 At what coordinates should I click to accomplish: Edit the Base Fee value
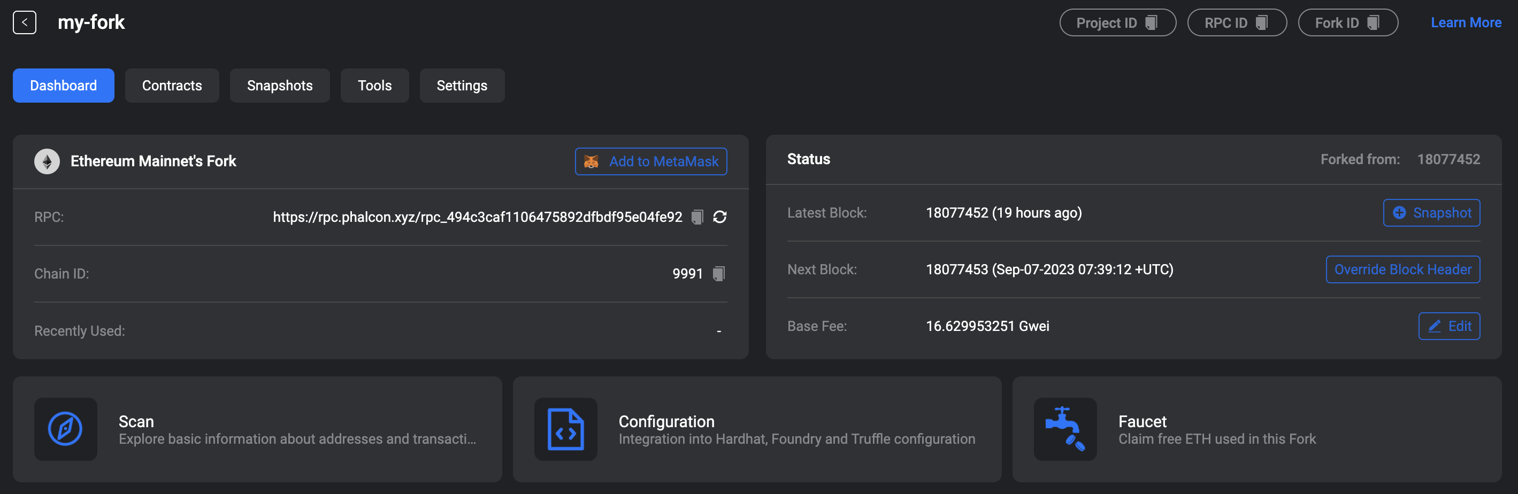pos(1449,326)
